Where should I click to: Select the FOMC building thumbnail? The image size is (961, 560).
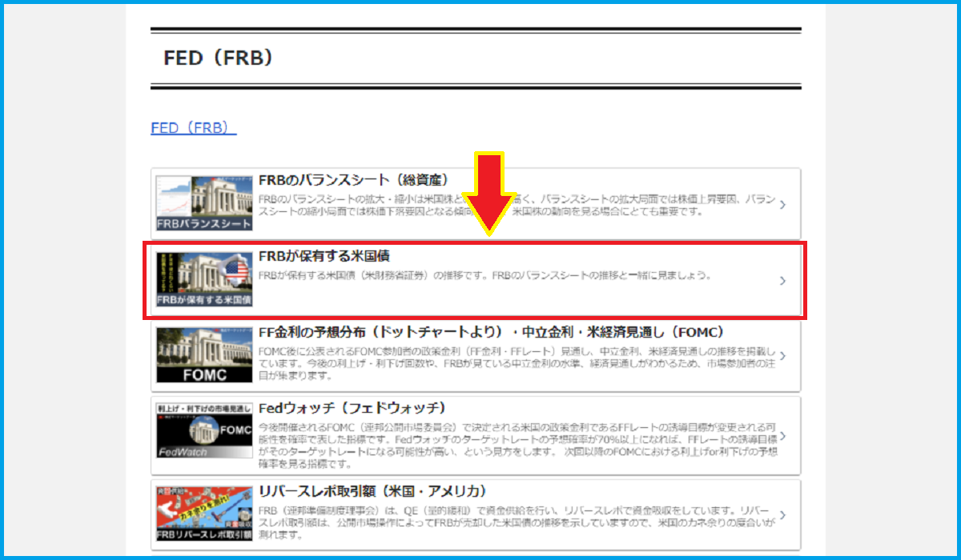pyautogui.click(x=203, y=355)
